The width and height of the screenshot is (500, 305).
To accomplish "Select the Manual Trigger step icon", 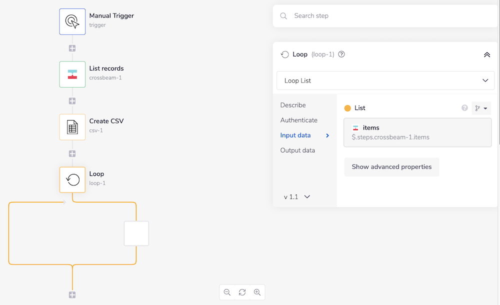I will (x=72, y=21).
